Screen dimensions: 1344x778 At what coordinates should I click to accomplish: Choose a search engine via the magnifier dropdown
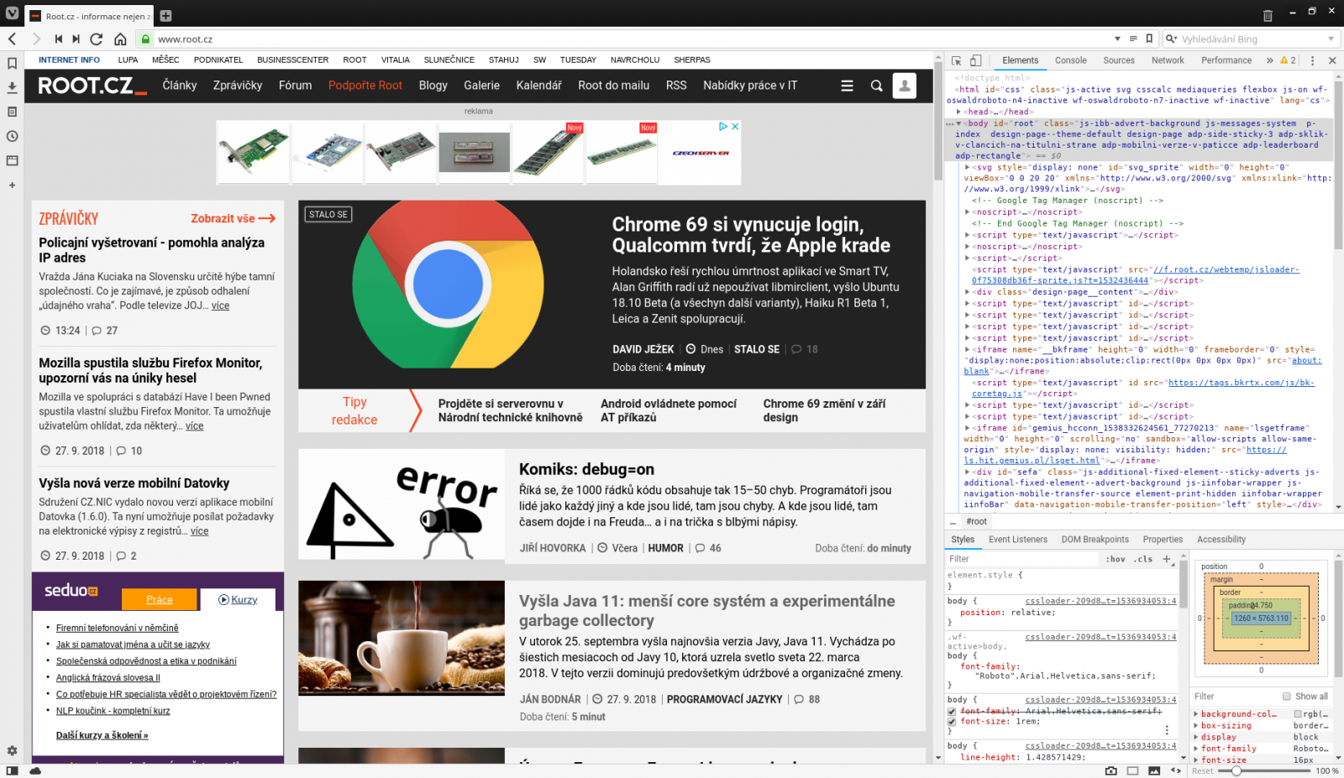(1171, 39)
